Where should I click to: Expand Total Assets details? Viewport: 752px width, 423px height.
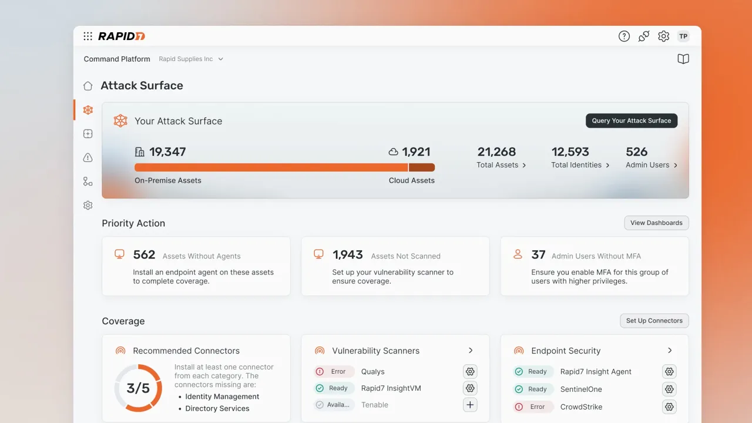pos(501,165)
